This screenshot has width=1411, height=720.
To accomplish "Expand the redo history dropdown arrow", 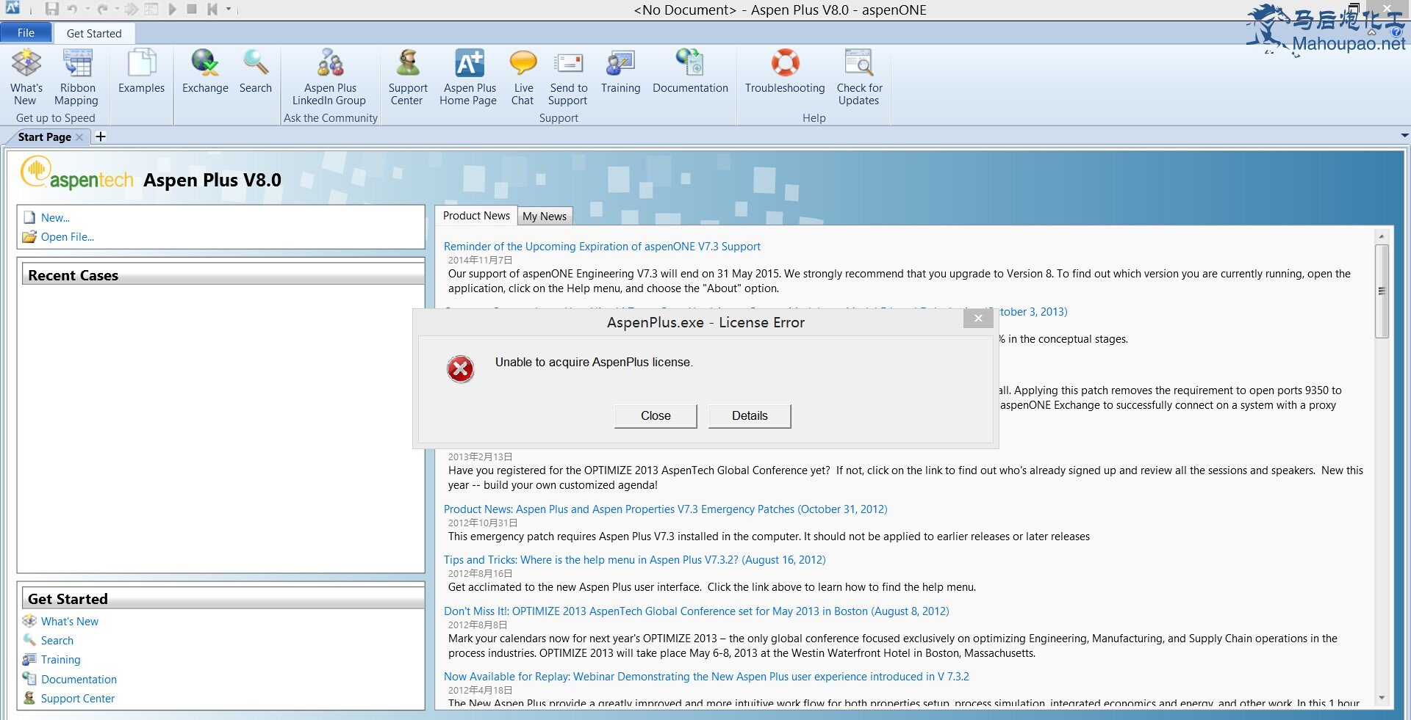I will pos(117,10).
